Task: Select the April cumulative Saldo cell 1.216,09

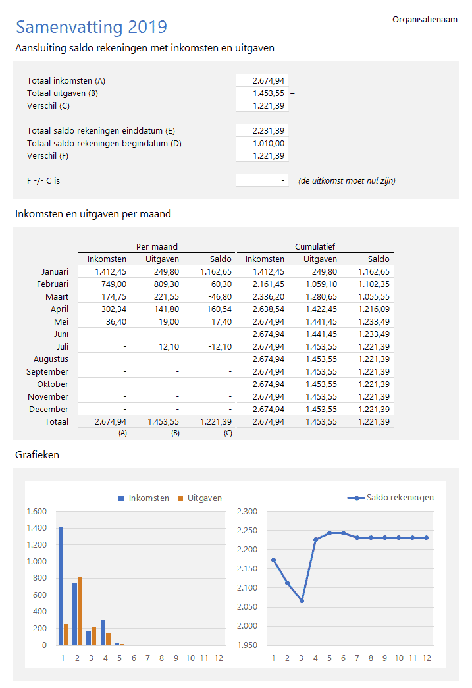Action: click(x=367, y=309)
